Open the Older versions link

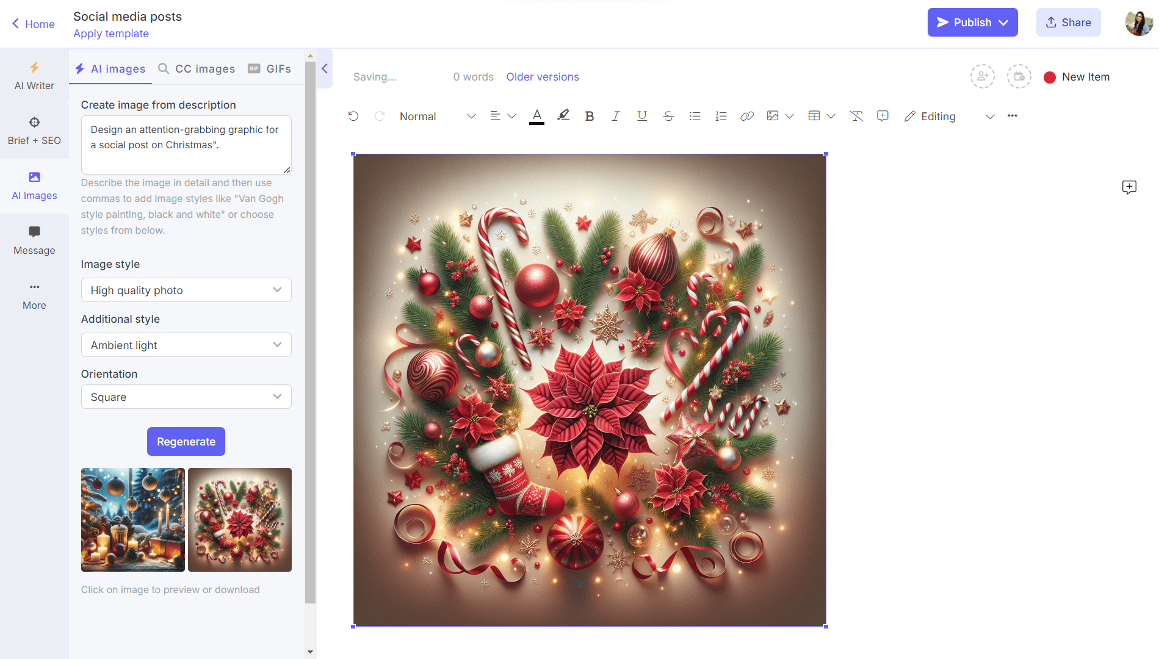click(x=542, y=77)
